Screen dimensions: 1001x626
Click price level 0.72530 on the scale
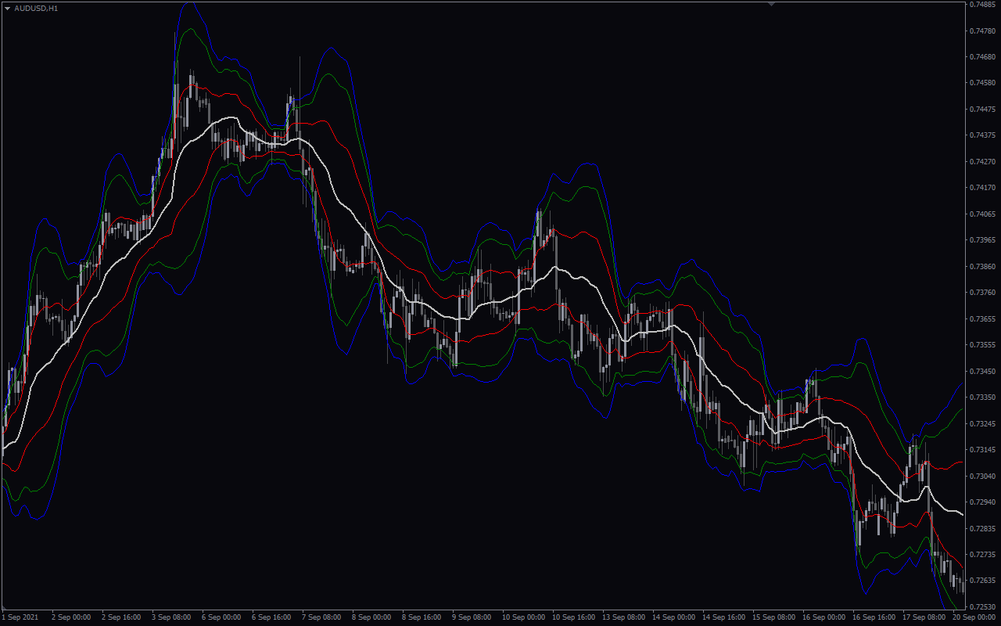(x=981, y=607)
